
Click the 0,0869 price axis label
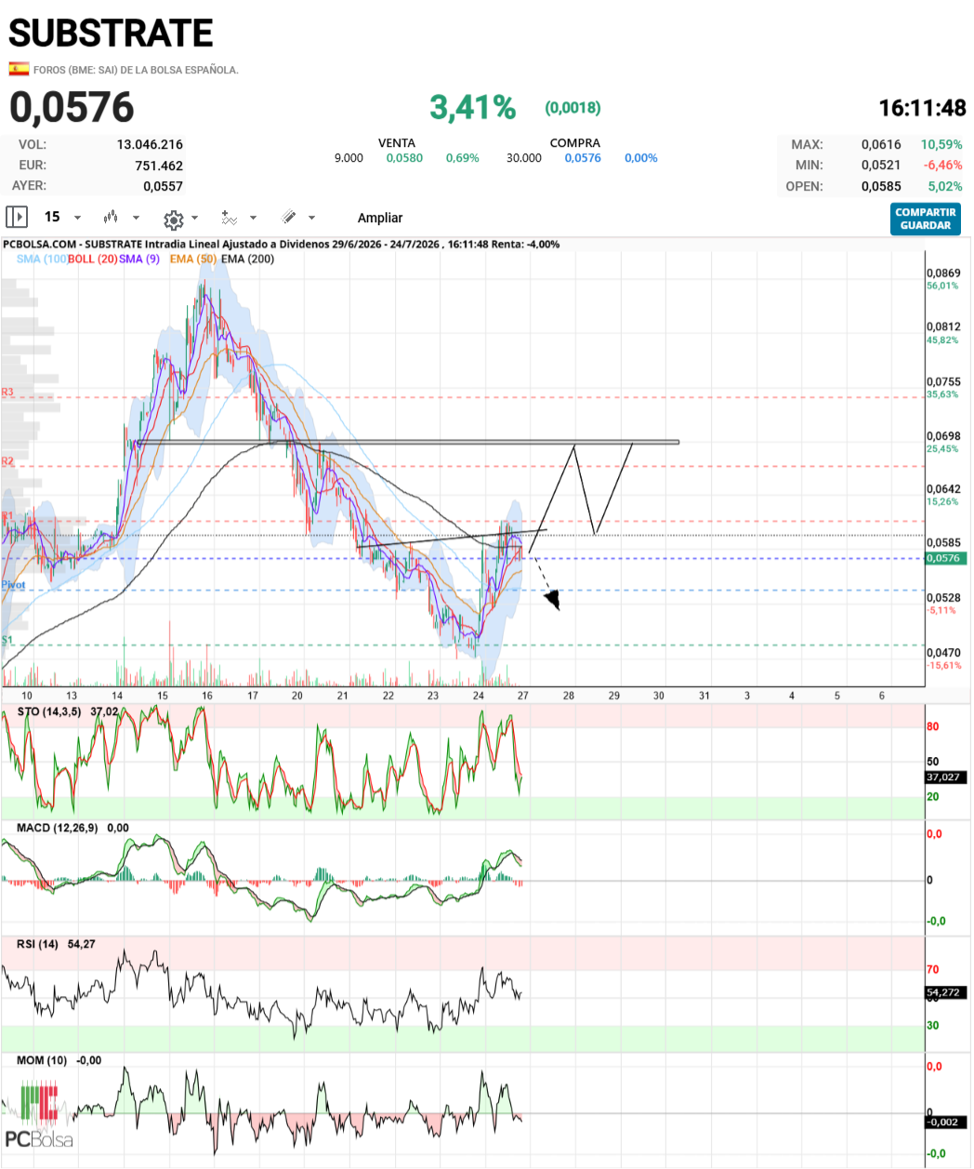[x=943, y=273]
